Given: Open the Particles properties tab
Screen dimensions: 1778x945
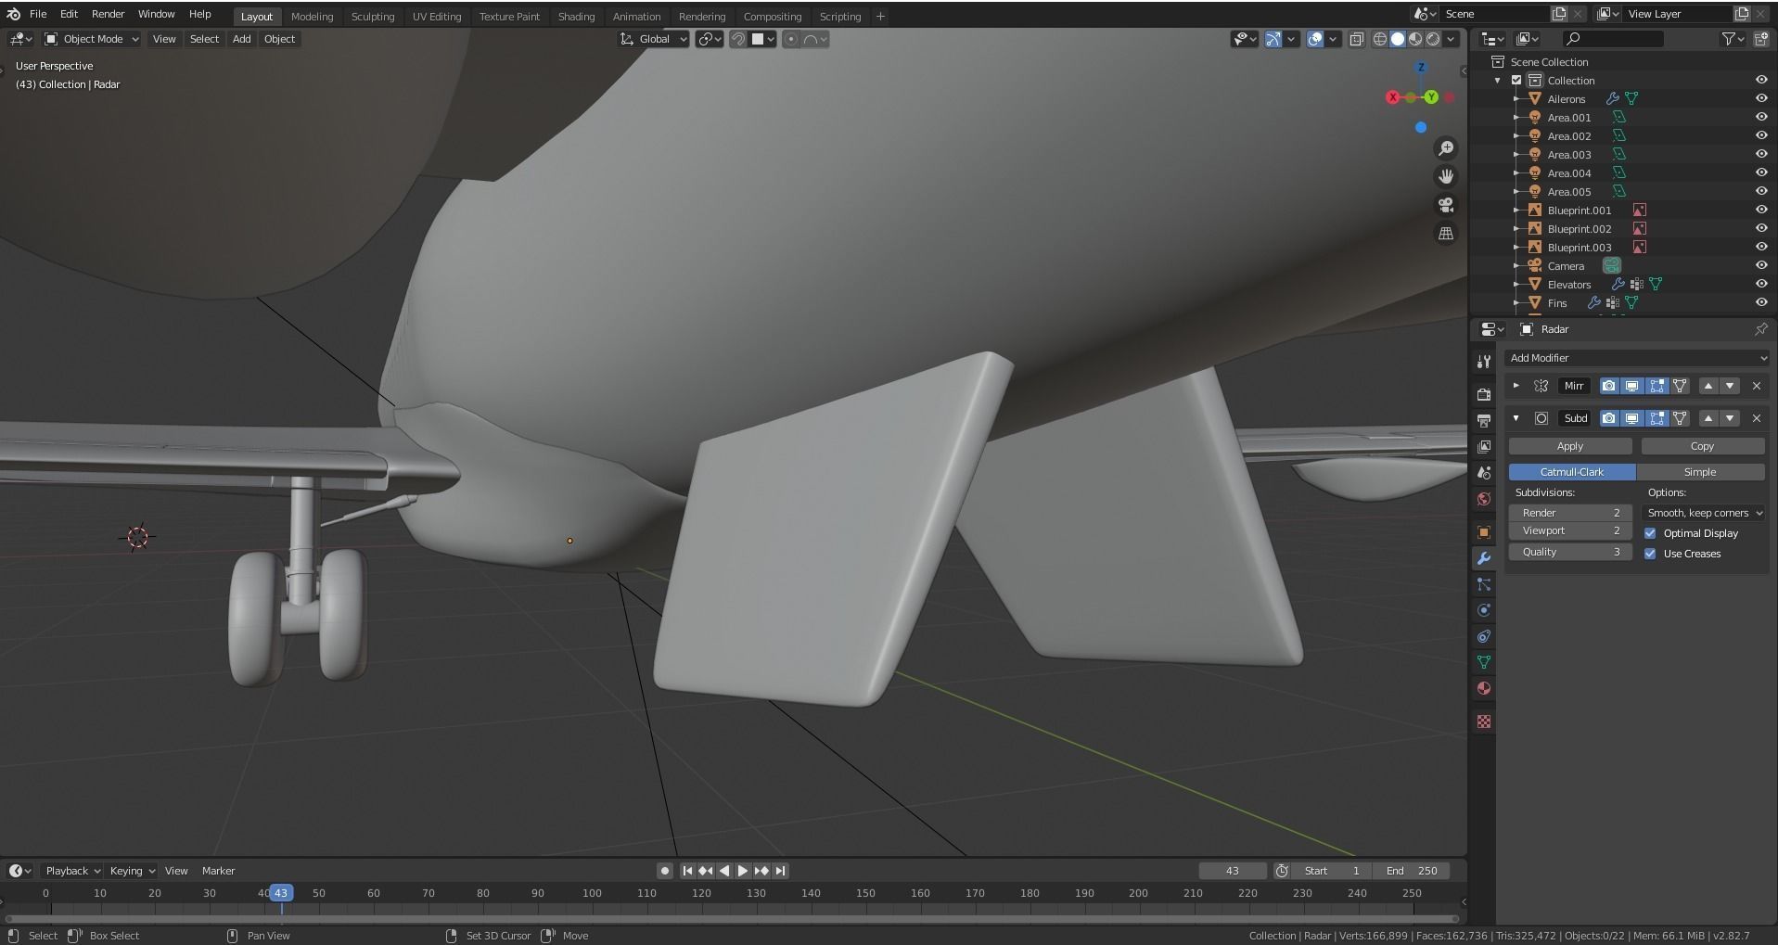Looking at the screenshot, I should (x=1484, y=584).
